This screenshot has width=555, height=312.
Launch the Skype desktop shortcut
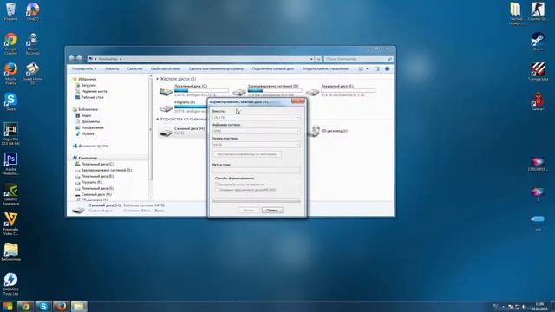tap(10, 101)
